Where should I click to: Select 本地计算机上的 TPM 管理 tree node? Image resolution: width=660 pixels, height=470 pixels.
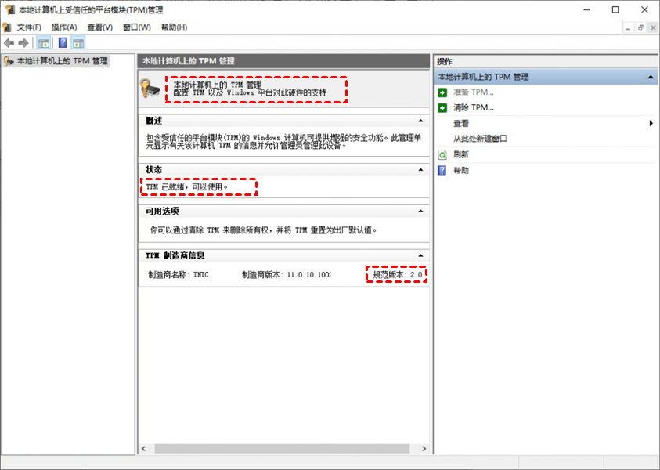point(56,61)
